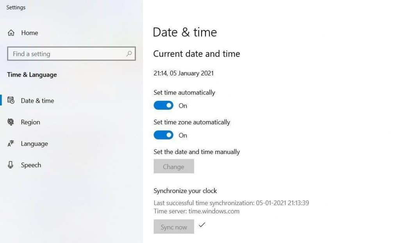The height and width of the screenshot is (243, 400).
Task: Select the Date & time calendar icon
Action: click(x=12, y=100)
